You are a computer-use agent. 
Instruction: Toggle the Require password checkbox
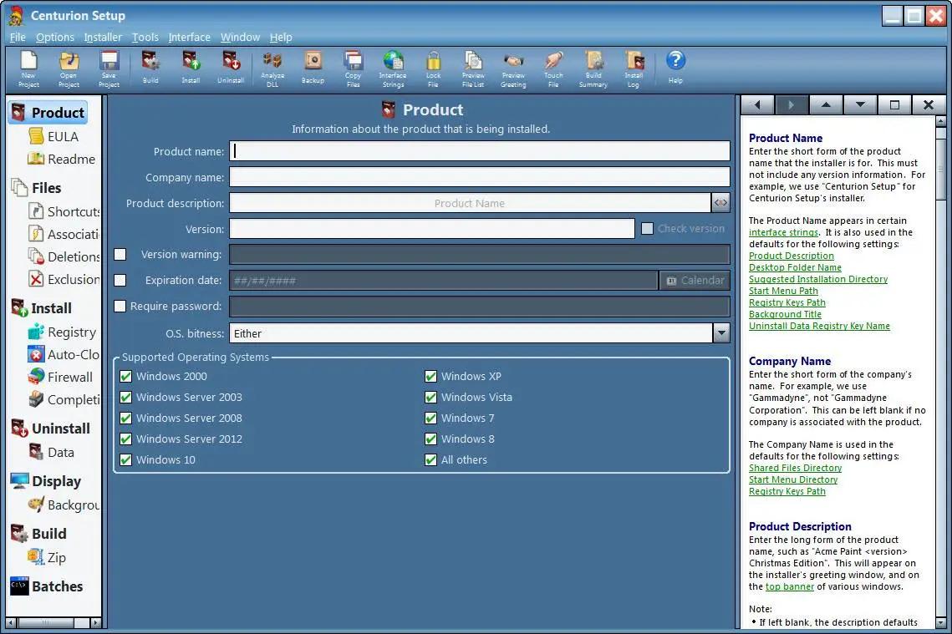120,307
